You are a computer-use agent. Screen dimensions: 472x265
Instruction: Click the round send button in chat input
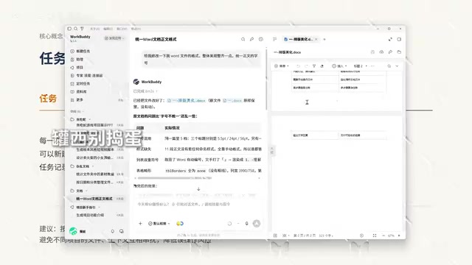(257, 223)
